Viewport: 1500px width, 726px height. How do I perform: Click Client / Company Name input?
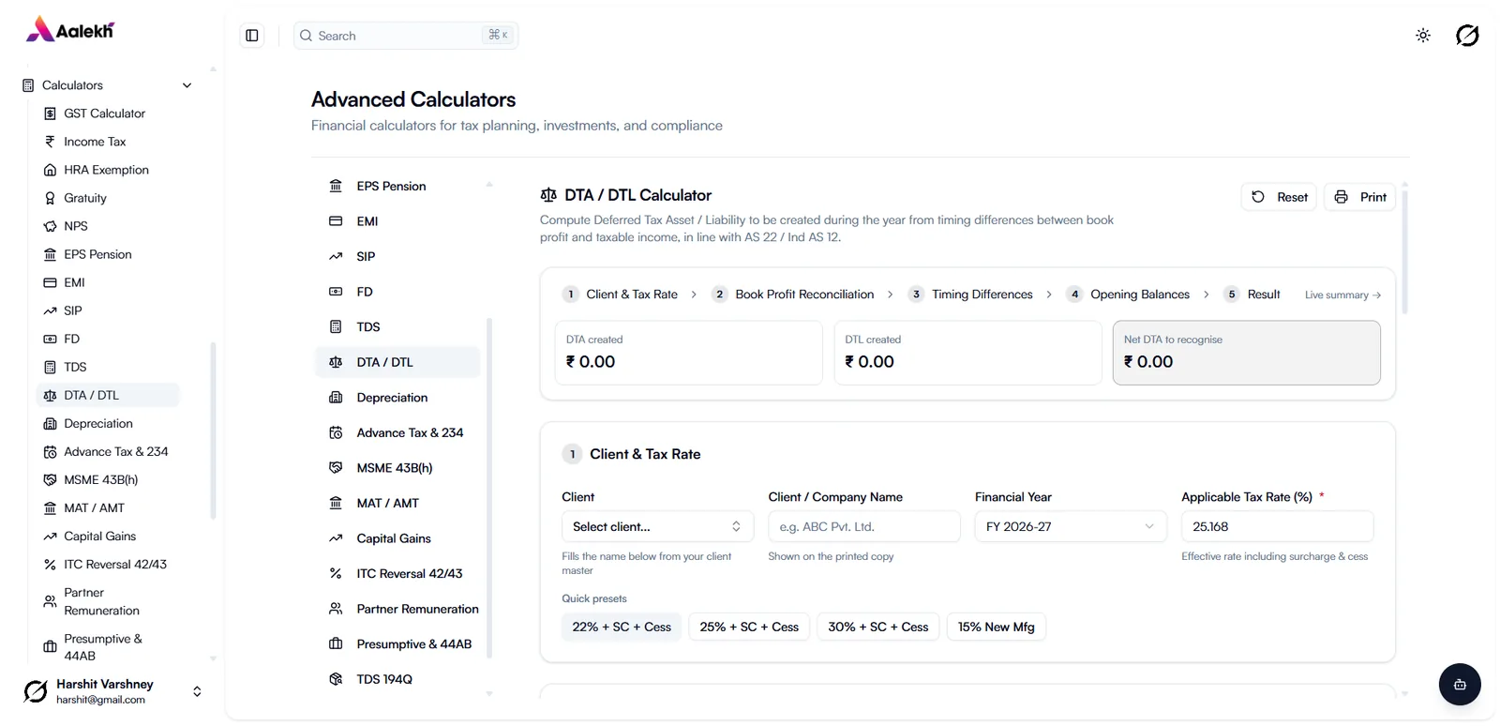[x=864, y=526]
